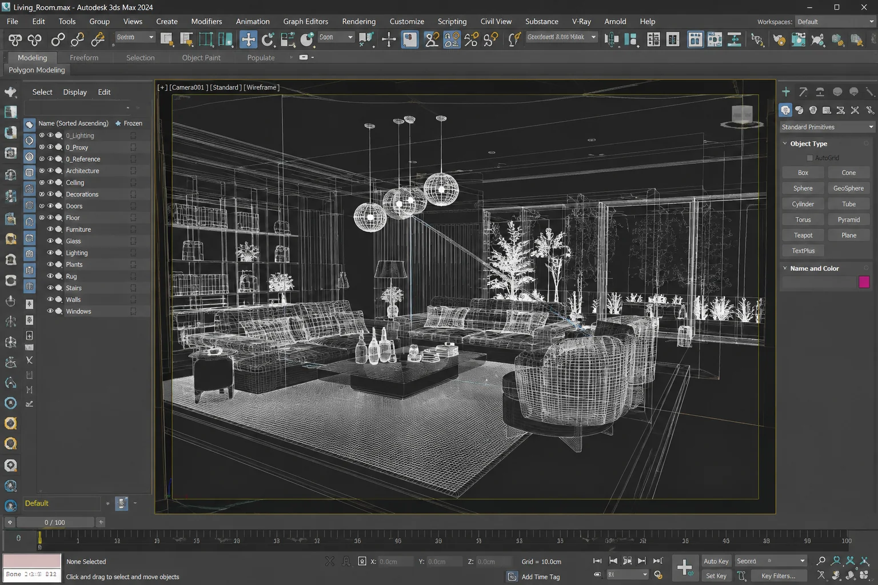Click the Zoom magnifier in viewport navigation controls

(821, 561)
